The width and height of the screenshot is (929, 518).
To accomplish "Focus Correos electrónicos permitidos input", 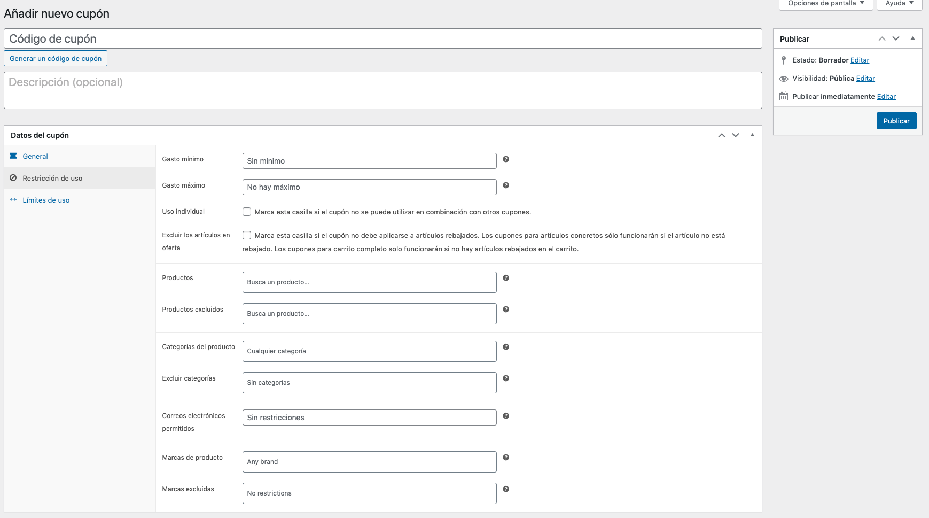I will pyautogui.click(x=369, y=418).
